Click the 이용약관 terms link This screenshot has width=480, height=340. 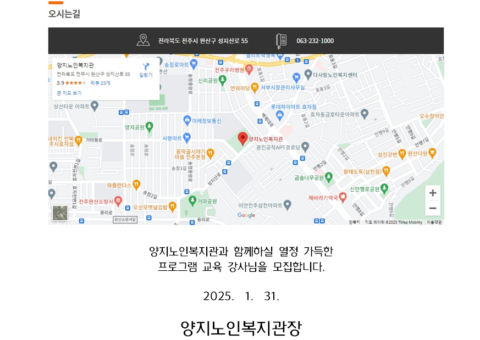pos(434,222)
